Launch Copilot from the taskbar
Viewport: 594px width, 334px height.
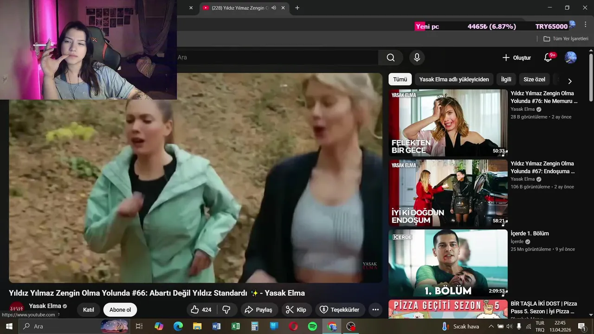click(x=159, y=327)
